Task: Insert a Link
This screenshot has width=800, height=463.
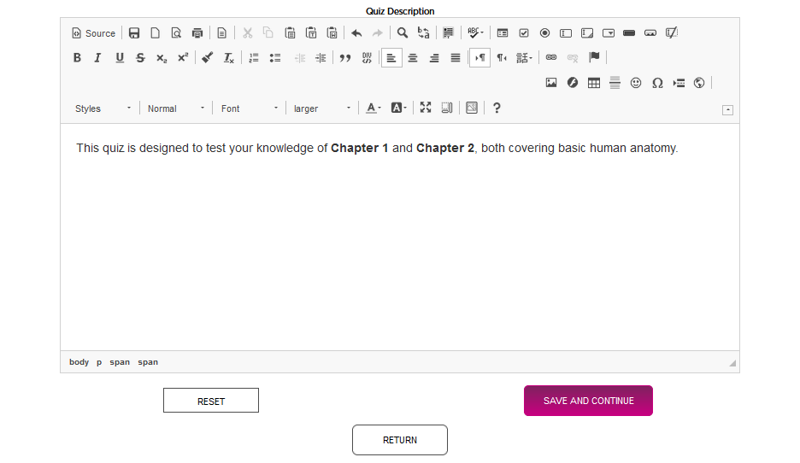Action: tap(551, 57)
